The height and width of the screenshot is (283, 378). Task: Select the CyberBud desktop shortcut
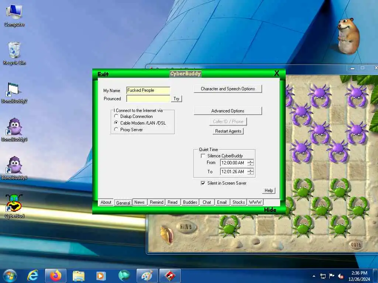pyautogui.click(x=14, y=206)
